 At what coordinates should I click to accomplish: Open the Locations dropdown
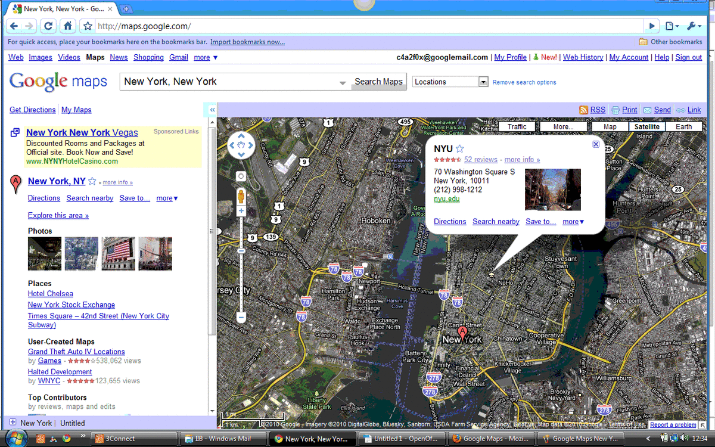coord(483,82)
